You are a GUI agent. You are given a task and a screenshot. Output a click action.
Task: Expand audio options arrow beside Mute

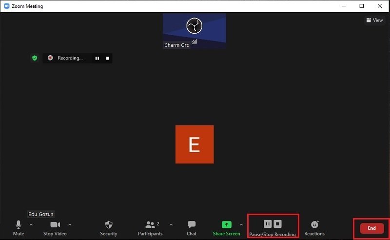(x=31, y=225)
